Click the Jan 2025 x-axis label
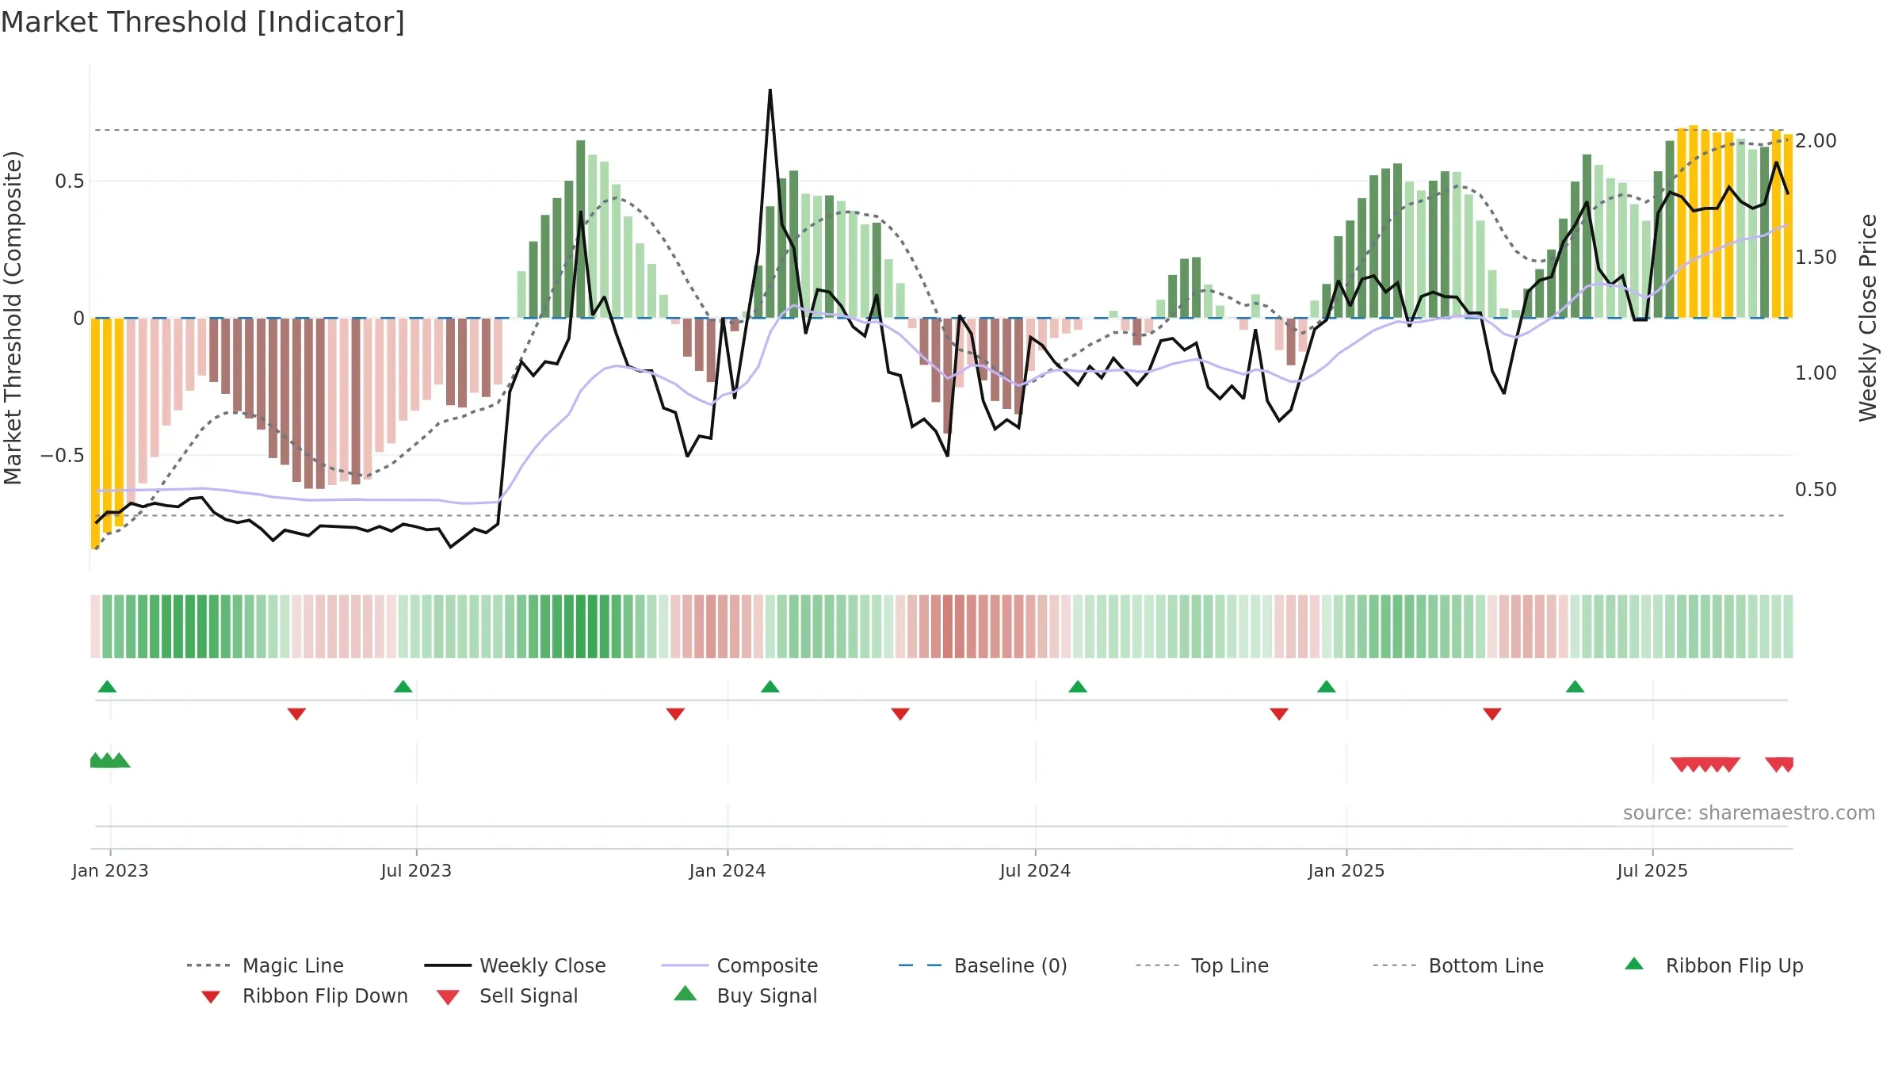The height and width of the screenshot is (1070, 1902). coord(1346,870)
